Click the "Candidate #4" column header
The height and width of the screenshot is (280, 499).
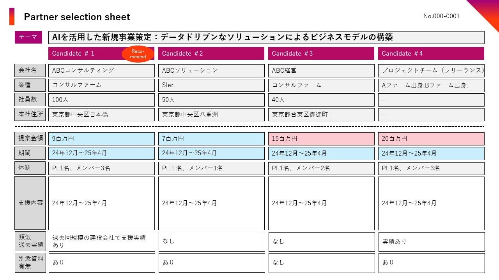431,54
